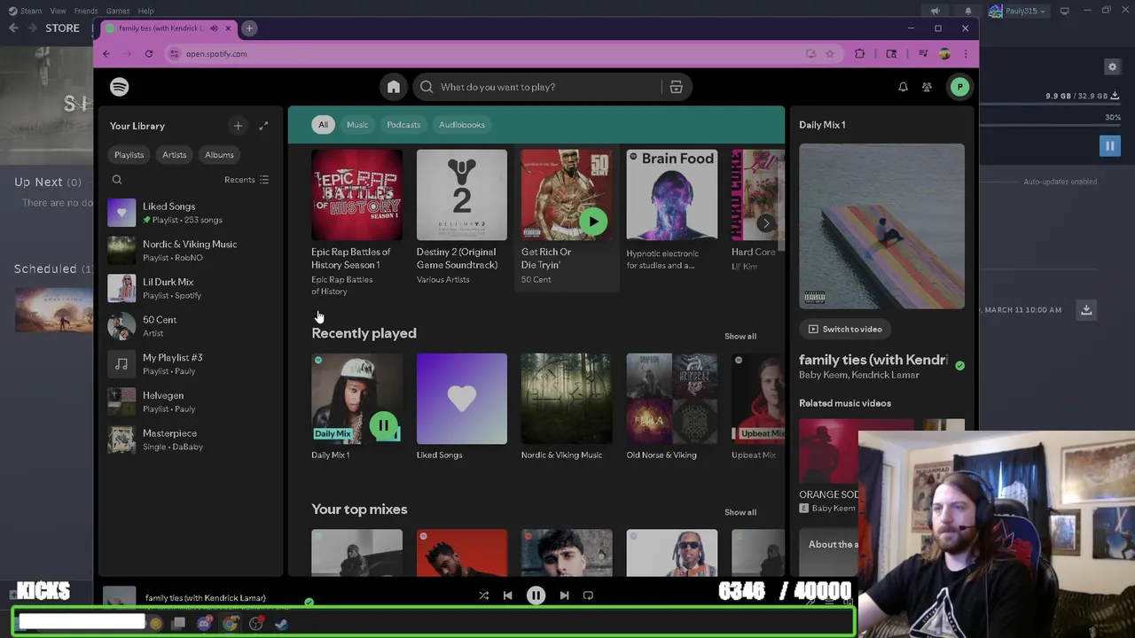1135x638 pixels.
Task: Open Discord from the taskbar
Action: pyautogui.click(x=205, y=624)
